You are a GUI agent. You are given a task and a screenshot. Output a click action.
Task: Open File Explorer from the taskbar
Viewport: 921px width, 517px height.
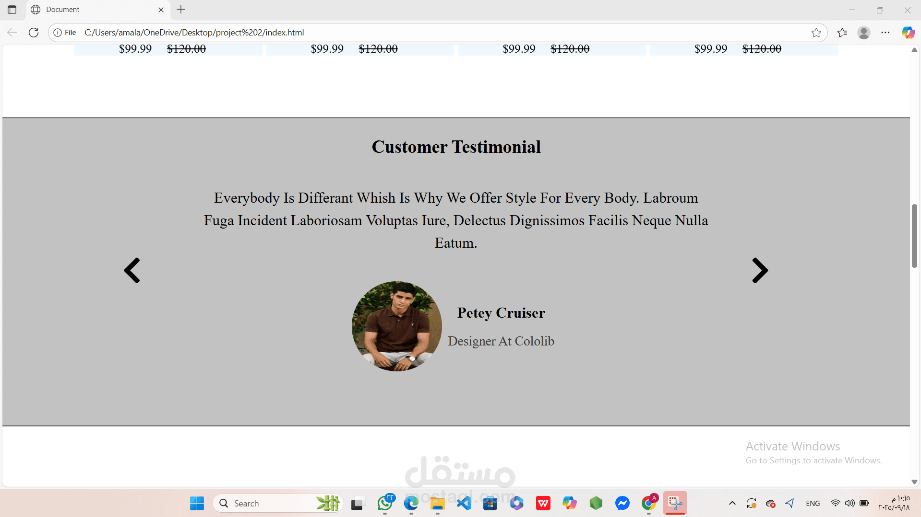pos(437,504)
